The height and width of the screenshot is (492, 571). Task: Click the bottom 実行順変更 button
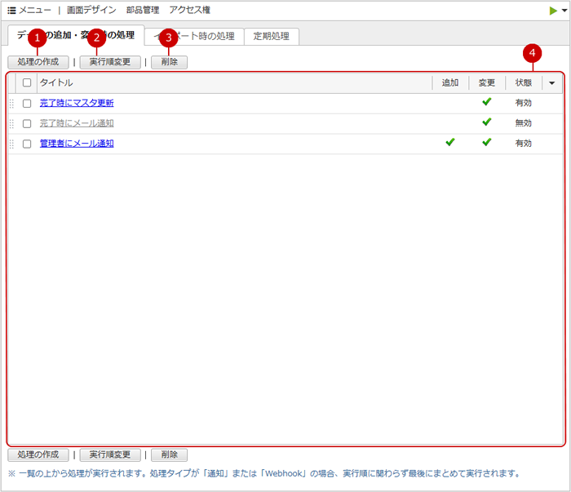point(109,454)
